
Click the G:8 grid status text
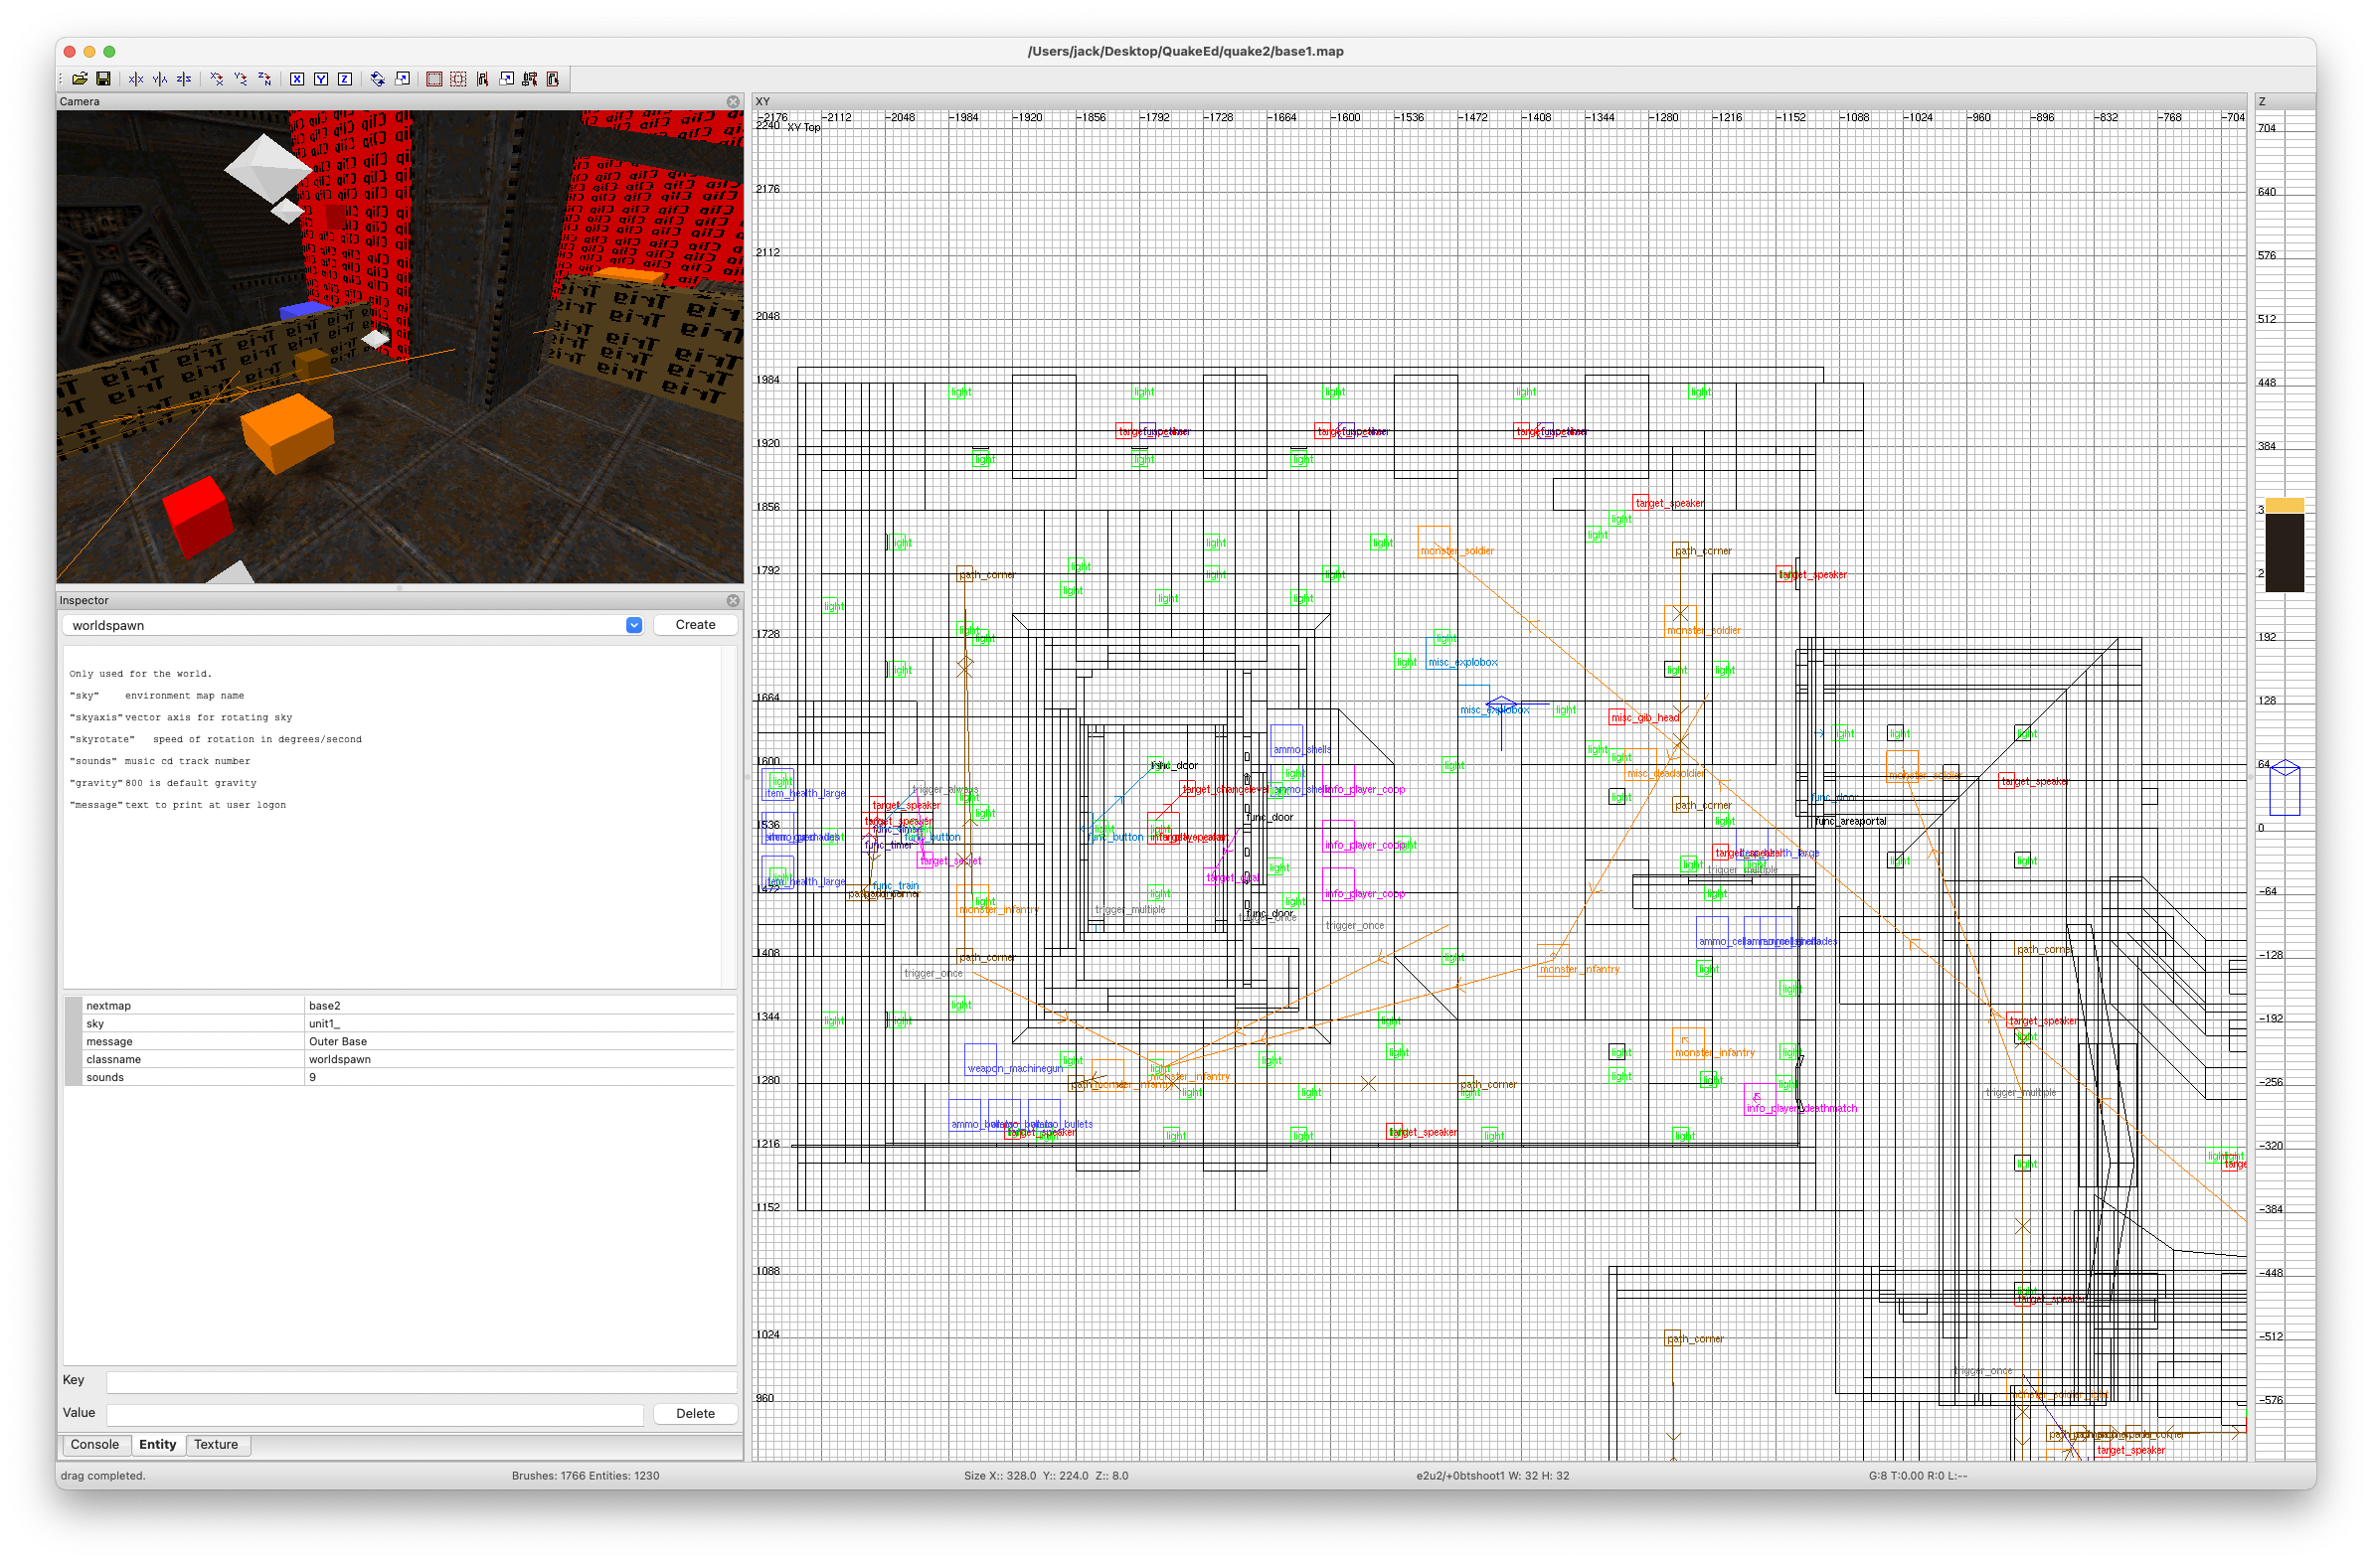[1918, 1477]
